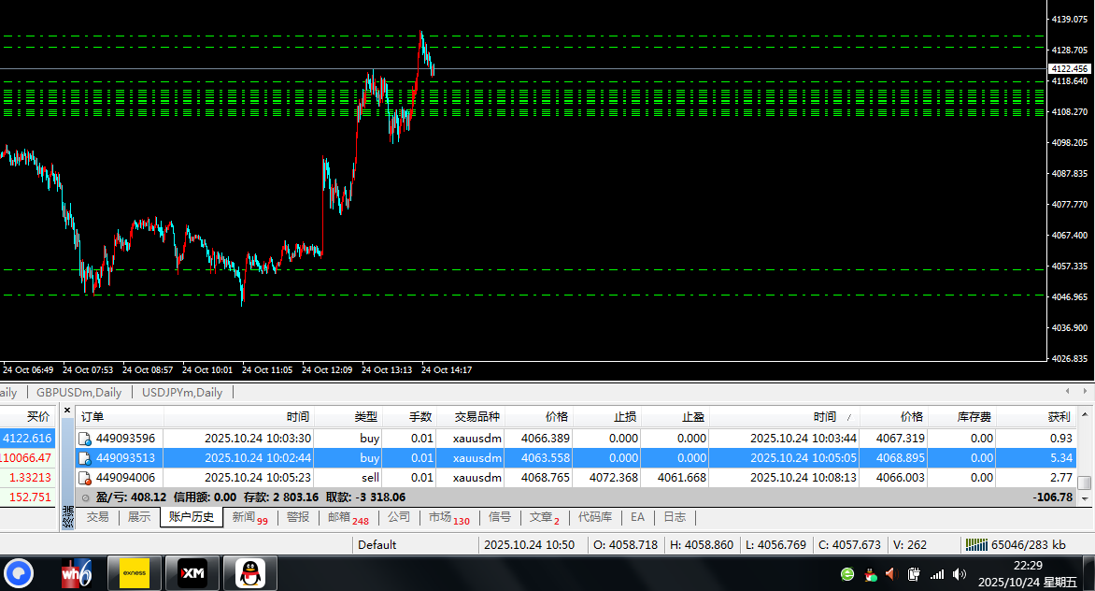Viewport: 1095px width, 591px height.
Task: Close the terminal panel with X
Action: (67, 409)
